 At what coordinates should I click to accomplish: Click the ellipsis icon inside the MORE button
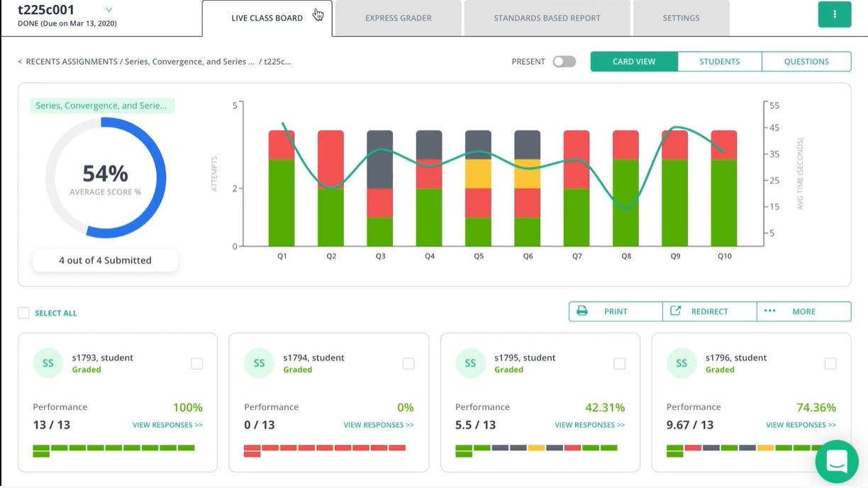click(769, 311)
